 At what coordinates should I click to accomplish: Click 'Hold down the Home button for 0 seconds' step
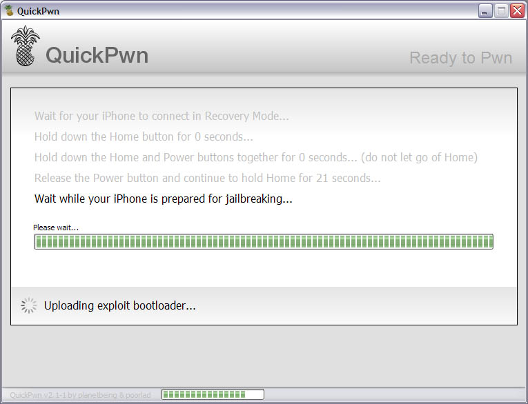coord(144,137)
